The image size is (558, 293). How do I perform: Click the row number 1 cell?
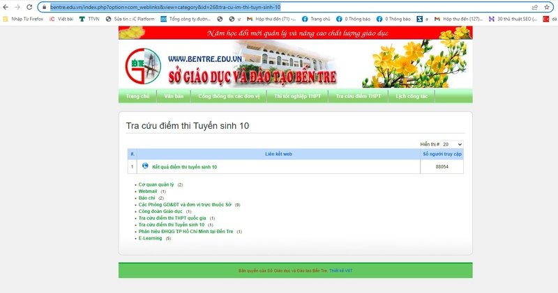132,167
